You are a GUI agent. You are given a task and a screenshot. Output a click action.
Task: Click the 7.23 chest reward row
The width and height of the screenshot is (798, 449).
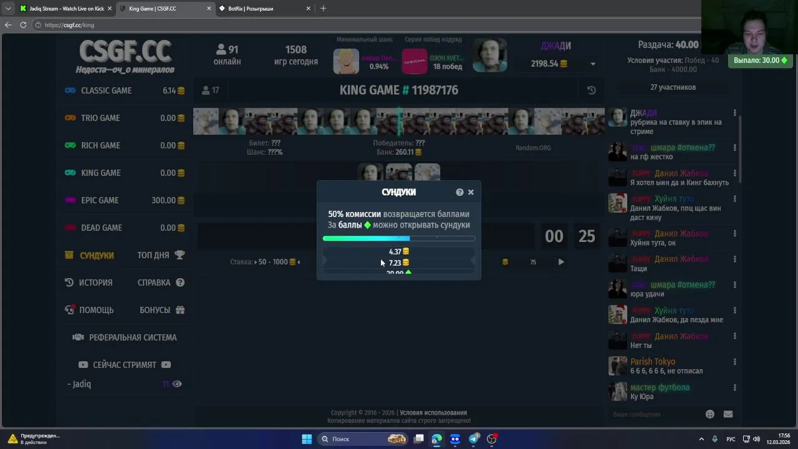[399, 263]
